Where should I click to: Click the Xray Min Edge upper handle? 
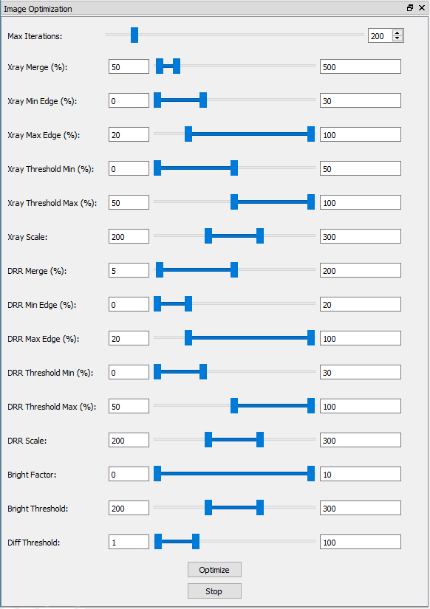pyautogui.click(x=203, y=100)
